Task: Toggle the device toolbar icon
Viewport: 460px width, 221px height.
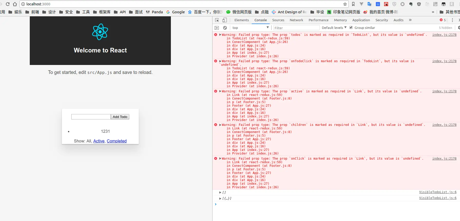Action: [224, 20]
